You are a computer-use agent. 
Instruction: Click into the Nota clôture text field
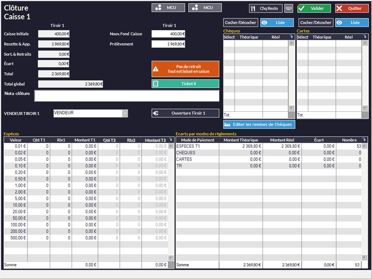[127, 96]
